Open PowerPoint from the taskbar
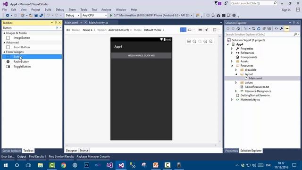302x170 pixels. pos(156,165)
